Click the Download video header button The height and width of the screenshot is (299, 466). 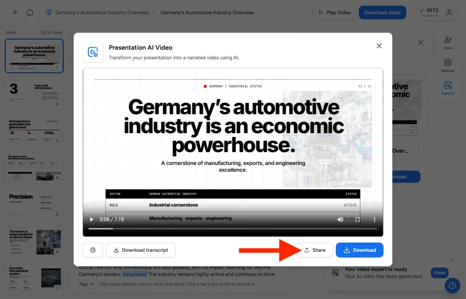pyautogui.click(x=382, y=12)
